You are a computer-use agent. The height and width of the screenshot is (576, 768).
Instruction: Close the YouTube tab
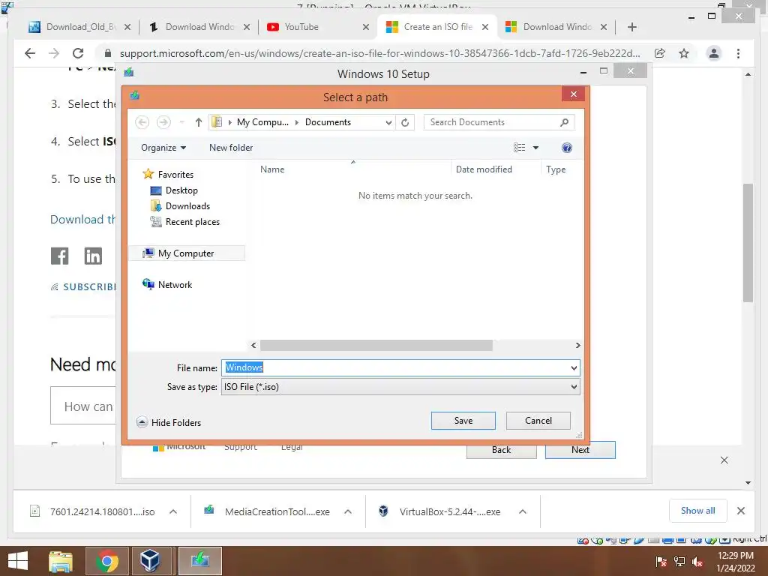pos(365,27)
